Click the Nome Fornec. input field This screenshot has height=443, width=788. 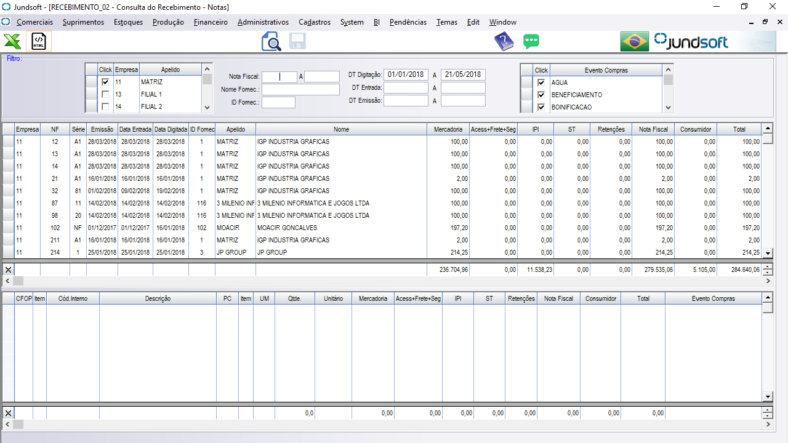[300, 90]
